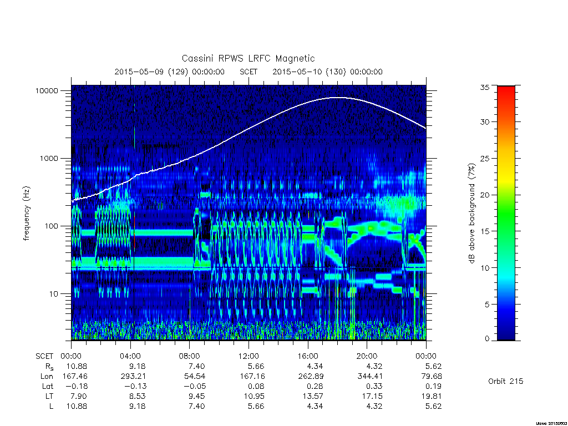
Task: Click the 0 value on color bar
Action: (x=487, y=339)
